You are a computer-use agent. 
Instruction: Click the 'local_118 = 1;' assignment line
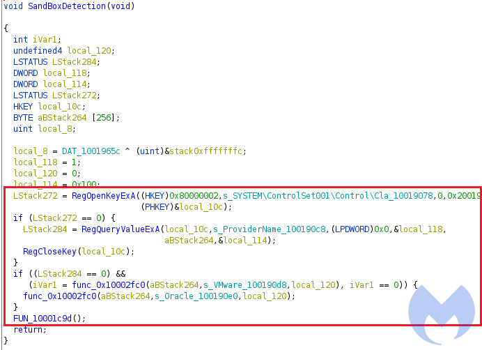point(47,162)
